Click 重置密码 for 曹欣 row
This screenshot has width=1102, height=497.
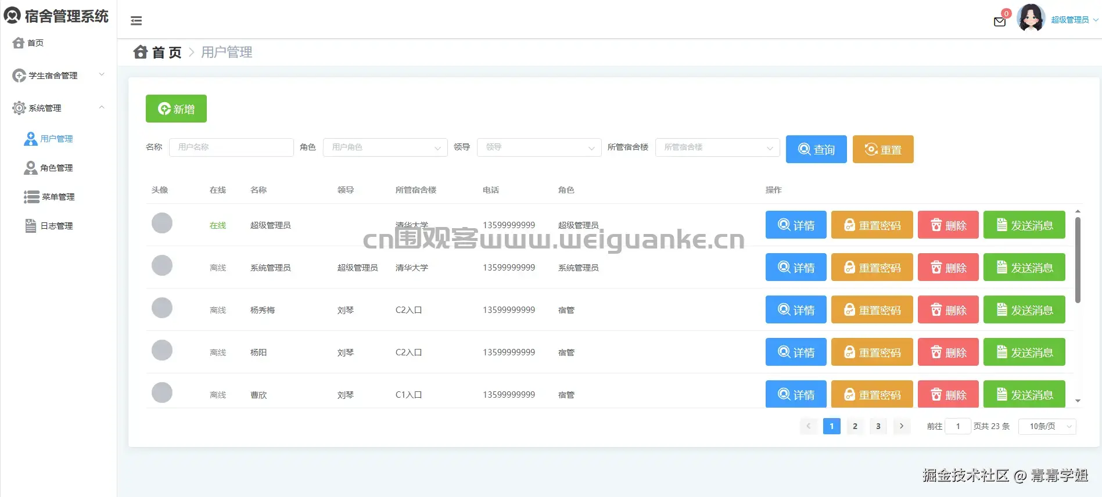coord(872,394)
